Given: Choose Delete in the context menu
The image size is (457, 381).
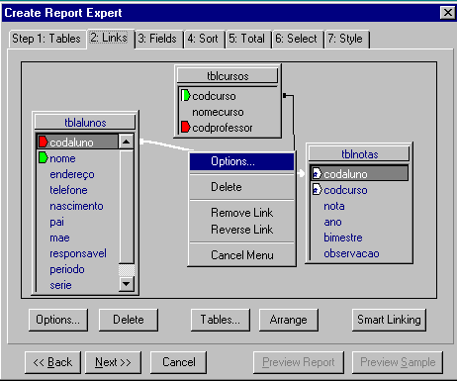Looking at the screenshot, I should click(241, 187).
